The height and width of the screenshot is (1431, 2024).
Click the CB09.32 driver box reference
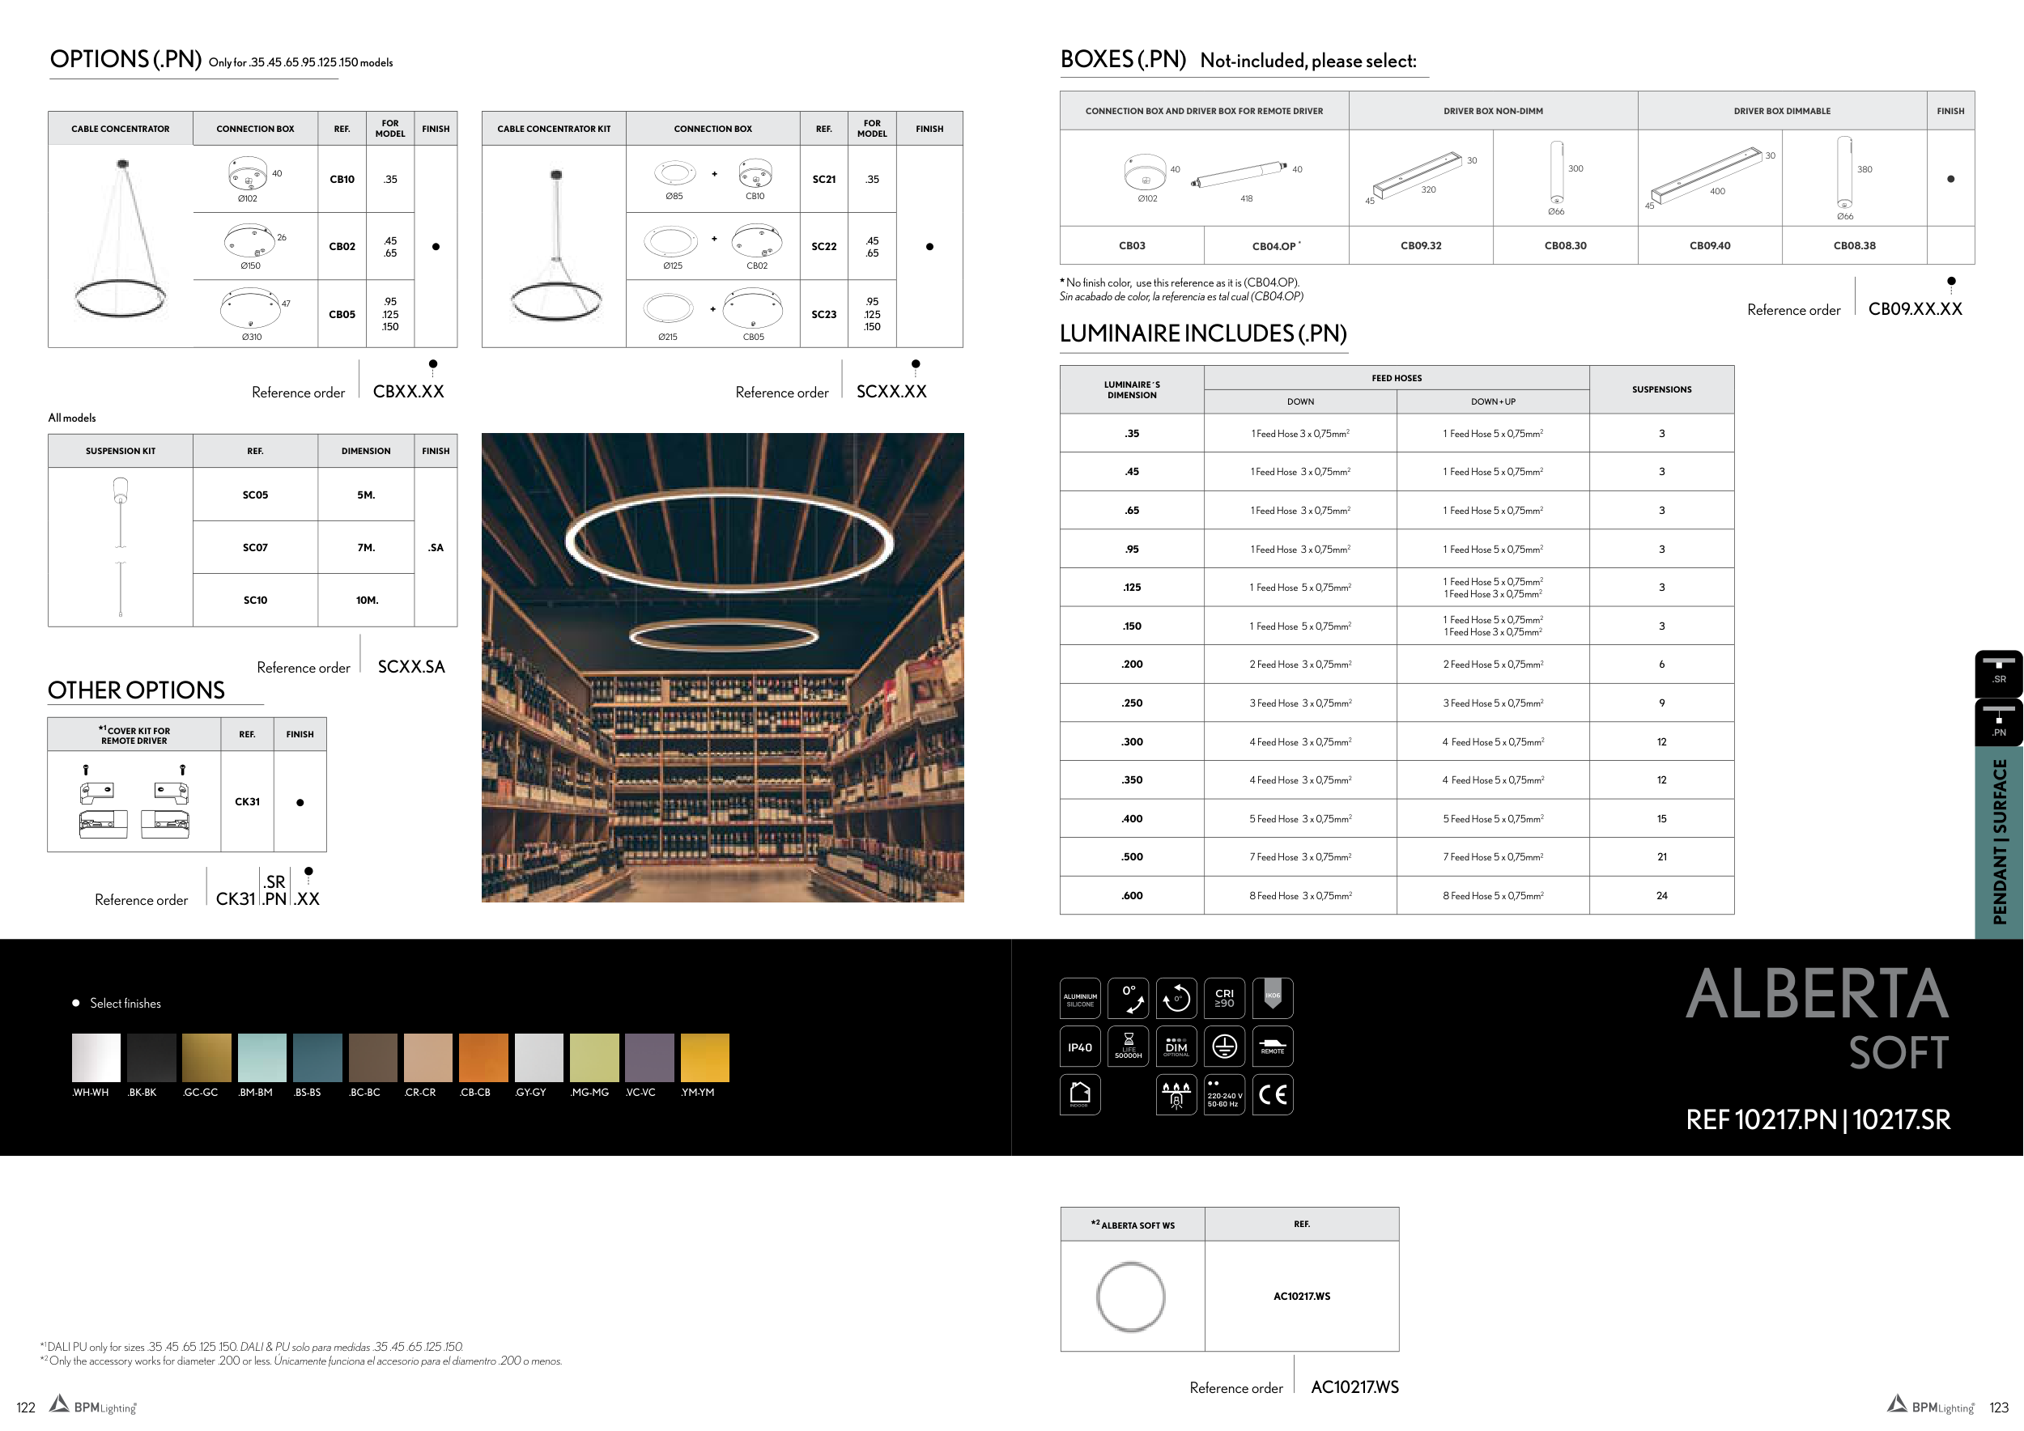tap(1421, 246)
